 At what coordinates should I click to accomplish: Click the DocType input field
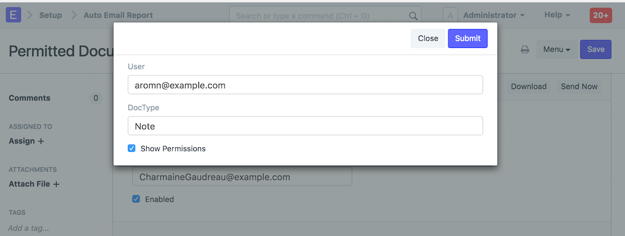[305, 126]
